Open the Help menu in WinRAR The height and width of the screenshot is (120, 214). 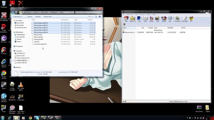tap(154, 14)
